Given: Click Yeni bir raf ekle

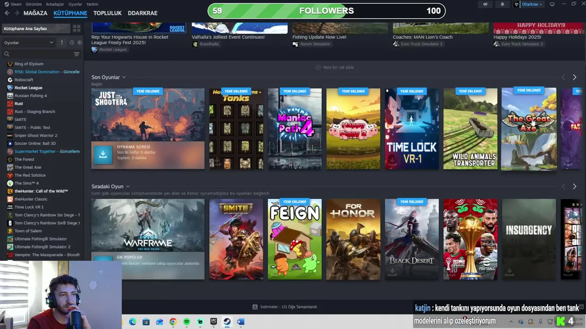Looking at the screenshot, I should click(x=335, y=67).
